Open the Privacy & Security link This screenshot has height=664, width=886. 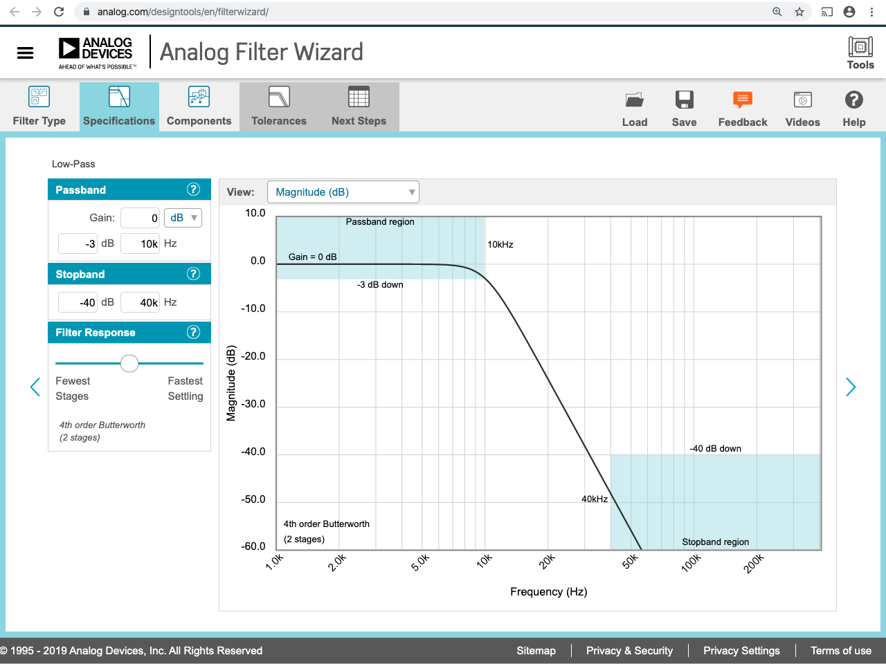coord(629,651)
